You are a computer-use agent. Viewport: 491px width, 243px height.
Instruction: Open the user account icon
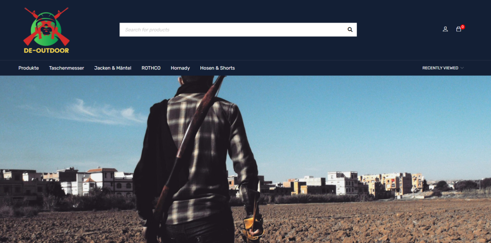pos(445,29)
